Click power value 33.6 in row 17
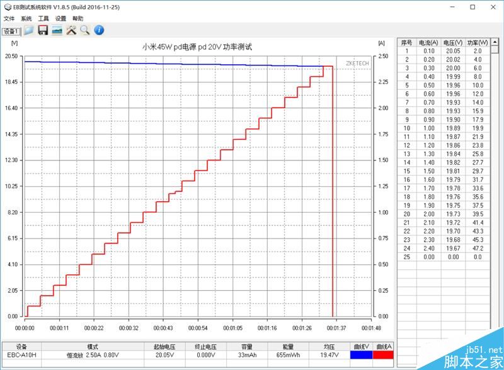 coord(478,188)
